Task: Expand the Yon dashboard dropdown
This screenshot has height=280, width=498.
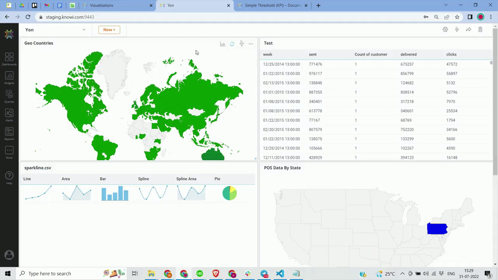Action: click(x=84, y=30)
